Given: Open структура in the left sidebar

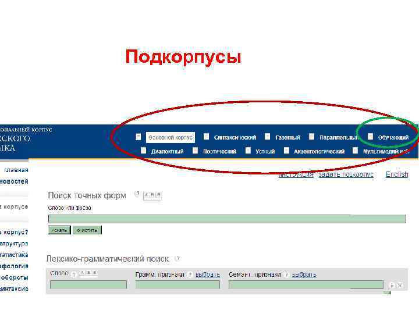Looking at the screenshot, I should 14,244.
